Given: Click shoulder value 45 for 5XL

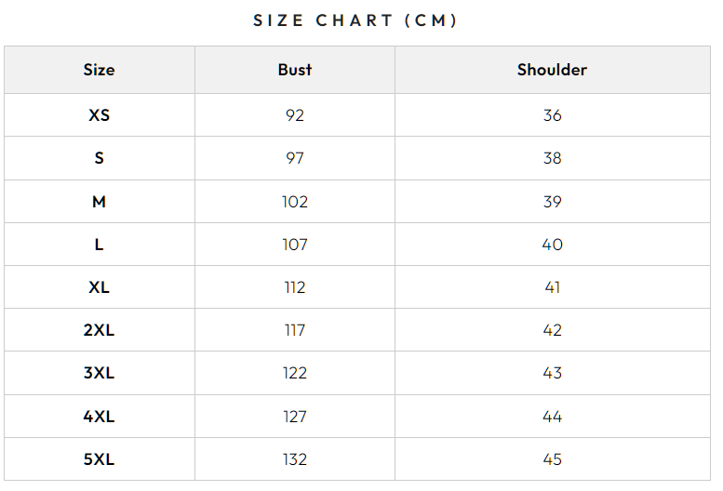Looking at the screenshot, I should coord(552,459).
